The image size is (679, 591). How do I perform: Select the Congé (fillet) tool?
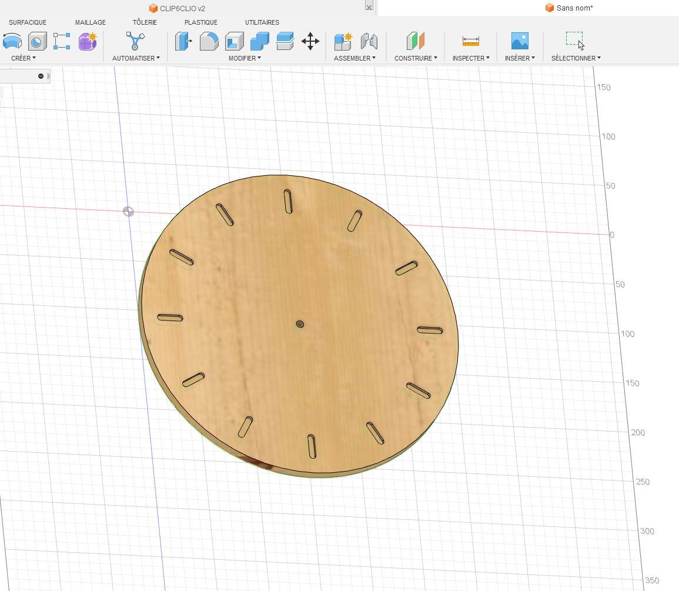pos(209,41)
